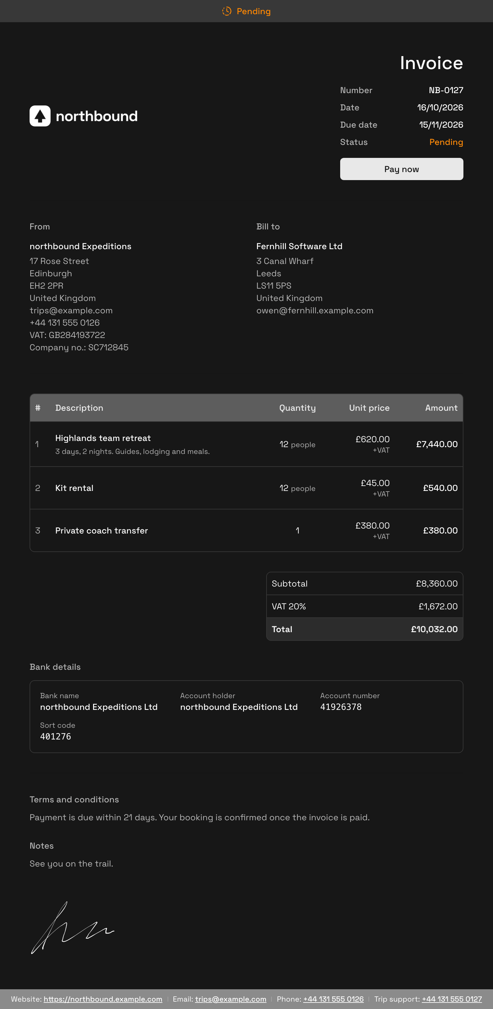Click the Trip support number +44 131 555 0127
Viewport: 493px width, 1009px height.
click(x=452, y=999)
